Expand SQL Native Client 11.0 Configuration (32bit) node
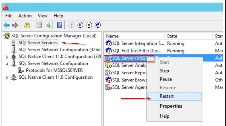 pyautogui.click(x=7, y=57)
